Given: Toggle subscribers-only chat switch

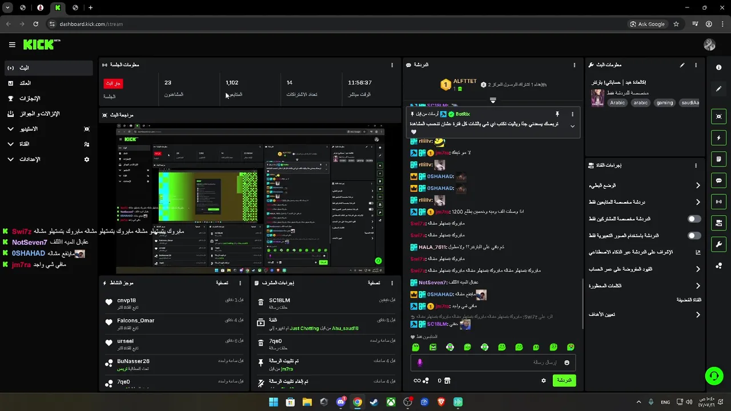Looking at the screenshot, I should point(694,219).
